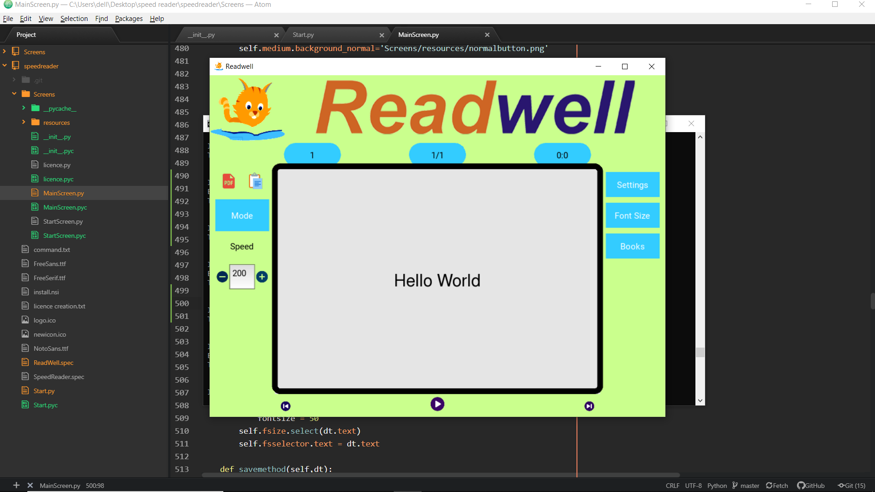Collapse the speedreader project folder
This screenshot has width=875, height=492.
[5, 66]
